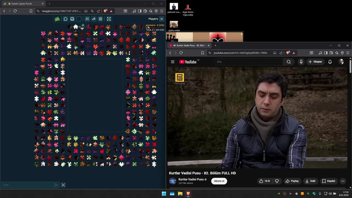
Task: Go back in the Tanggle browser window
Action: click(4, 11)
